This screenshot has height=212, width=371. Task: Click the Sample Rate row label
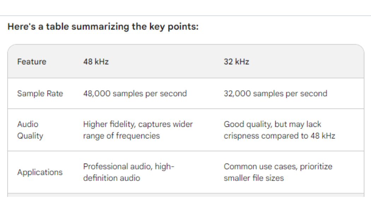tap(40, 94)
